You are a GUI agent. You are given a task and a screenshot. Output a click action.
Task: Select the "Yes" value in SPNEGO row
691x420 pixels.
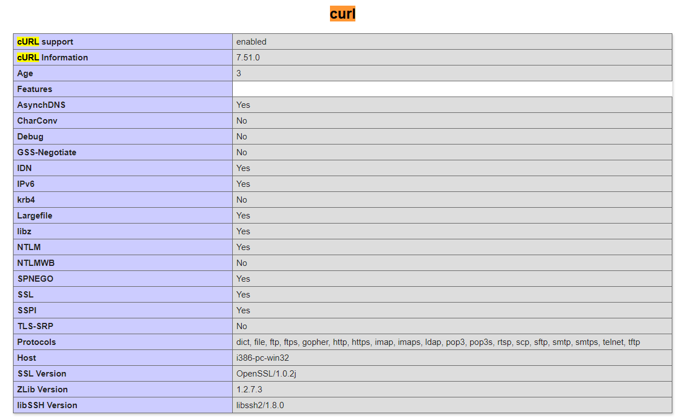tap(243, 279)
